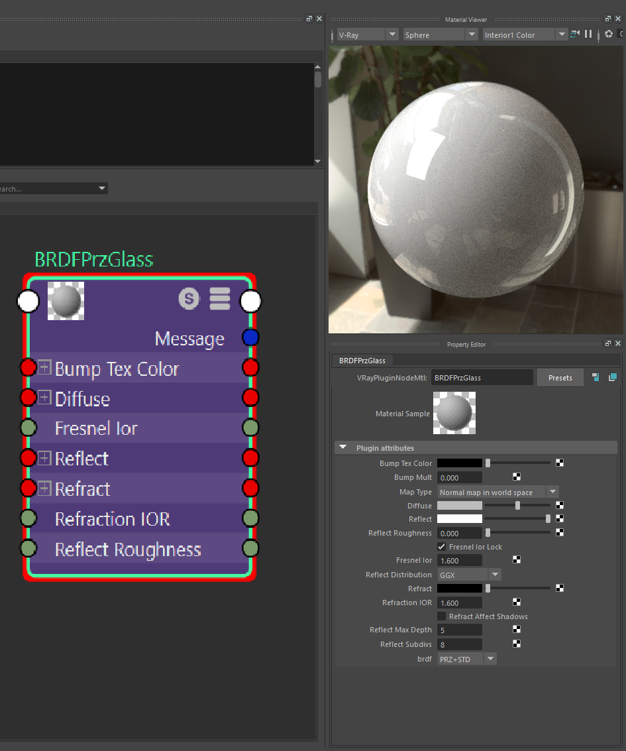Enable the Refract Affect Shadows checkbox
Viewport: 626px width, 751px height.
tap(441, 616)
